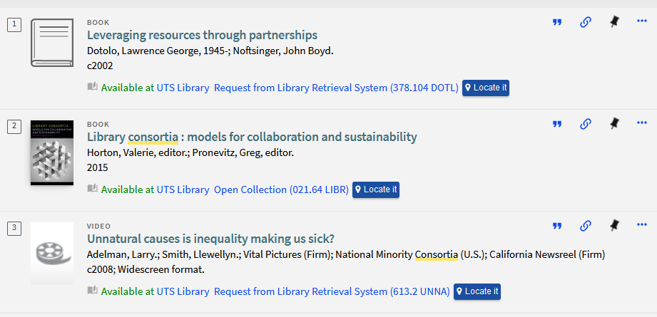Open Unnatural causes is inequality video title

[x=210, y=239]
